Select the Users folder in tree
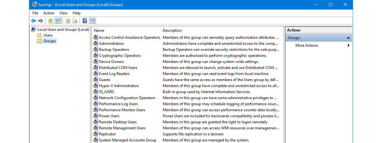Image resolution: width=382 pixels, height=143 pixels. pos(48,35)
